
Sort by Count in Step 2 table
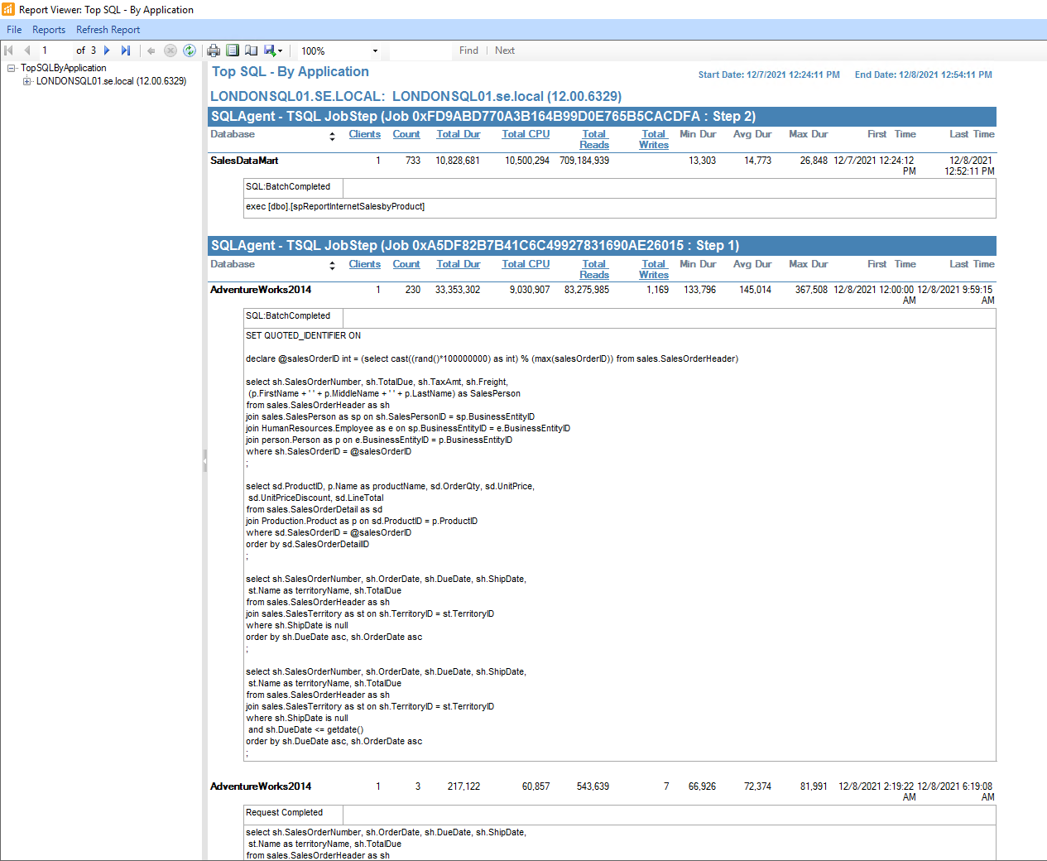point(406,134)
